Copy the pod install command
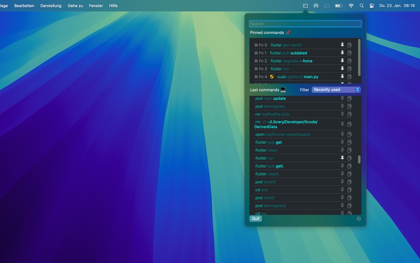This screenshot has width=420, height=263. click(x=350, y=197)
